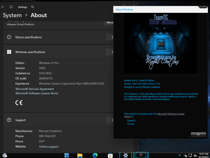Click the System breadcrumb

12,15
